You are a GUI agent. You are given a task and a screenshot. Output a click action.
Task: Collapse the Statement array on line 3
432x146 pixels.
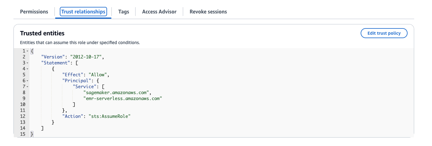pos(28,63)
